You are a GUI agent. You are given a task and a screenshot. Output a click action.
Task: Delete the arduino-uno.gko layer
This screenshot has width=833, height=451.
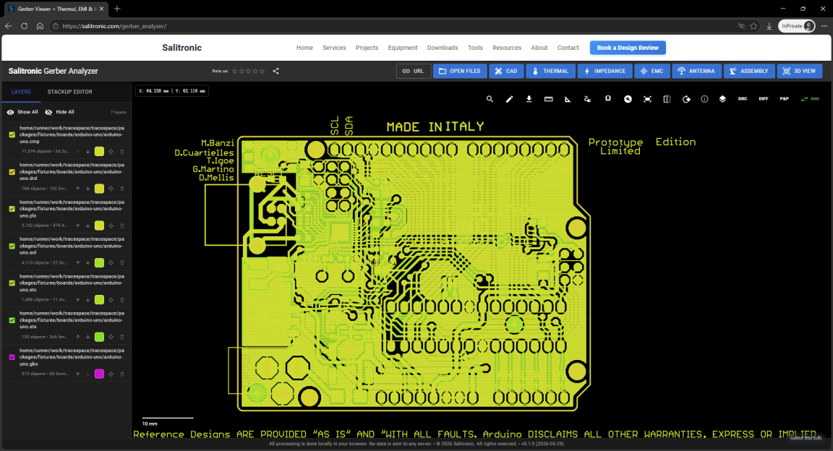click(122, 374)
